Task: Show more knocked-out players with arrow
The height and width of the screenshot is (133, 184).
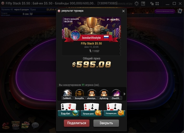Action: [x=124, y=94]
